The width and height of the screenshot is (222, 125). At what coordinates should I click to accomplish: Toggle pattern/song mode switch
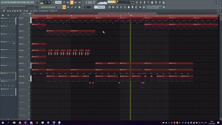pos(42,2)
